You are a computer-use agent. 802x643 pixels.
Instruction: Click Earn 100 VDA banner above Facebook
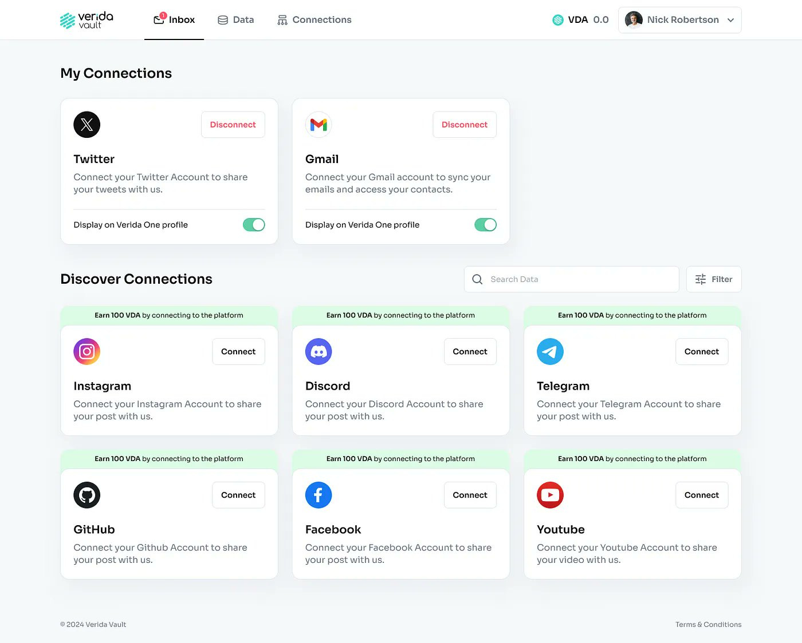pyautogui.click(x=401, y=459)
